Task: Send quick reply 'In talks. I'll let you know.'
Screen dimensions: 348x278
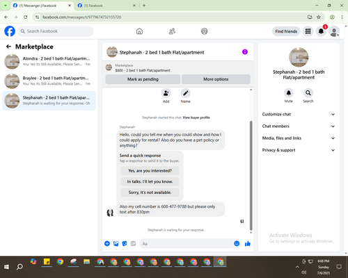Action: point(150,181)
